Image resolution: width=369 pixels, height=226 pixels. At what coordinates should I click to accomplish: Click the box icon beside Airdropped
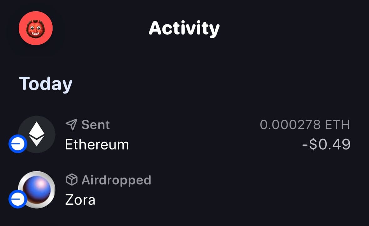(x=72, y=180)
